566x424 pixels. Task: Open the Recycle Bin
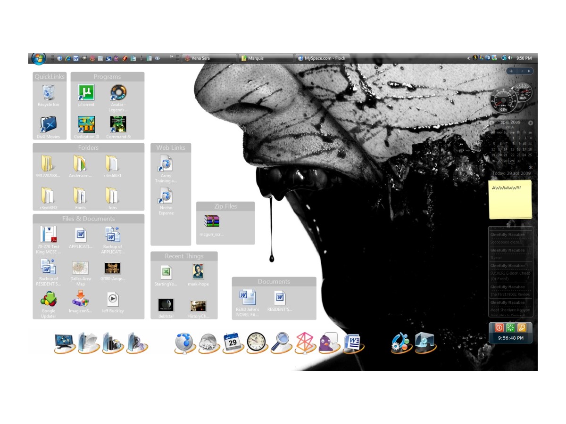point(49,93)
